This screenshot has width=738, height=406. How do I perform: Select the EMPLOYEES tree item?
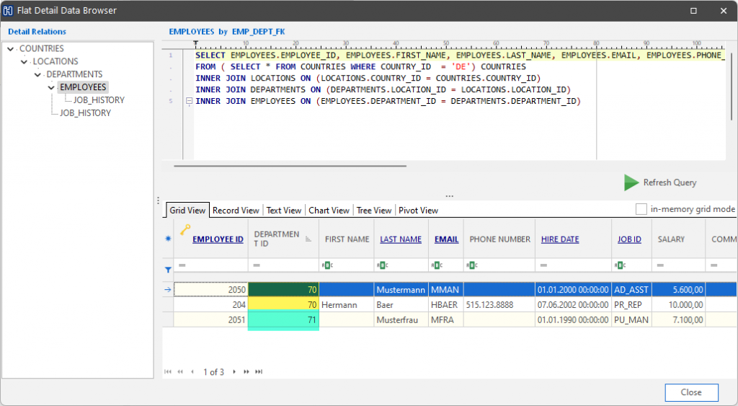[x=83, y=87]
